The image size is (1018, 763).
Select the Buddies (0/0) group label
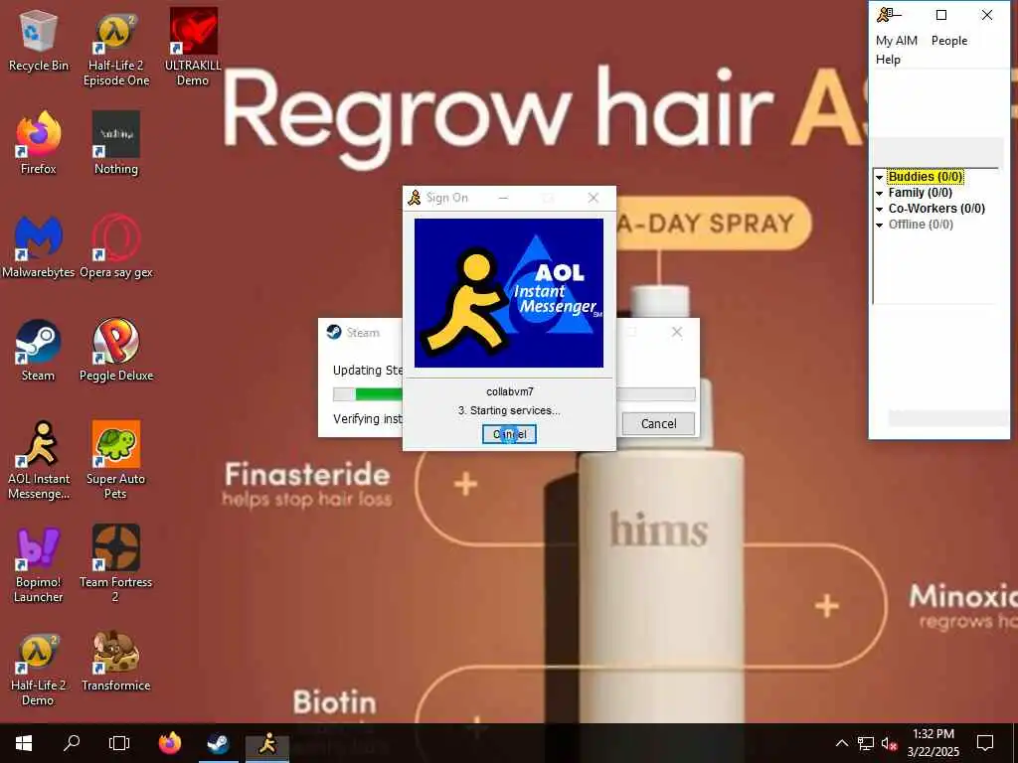(926, 177)
